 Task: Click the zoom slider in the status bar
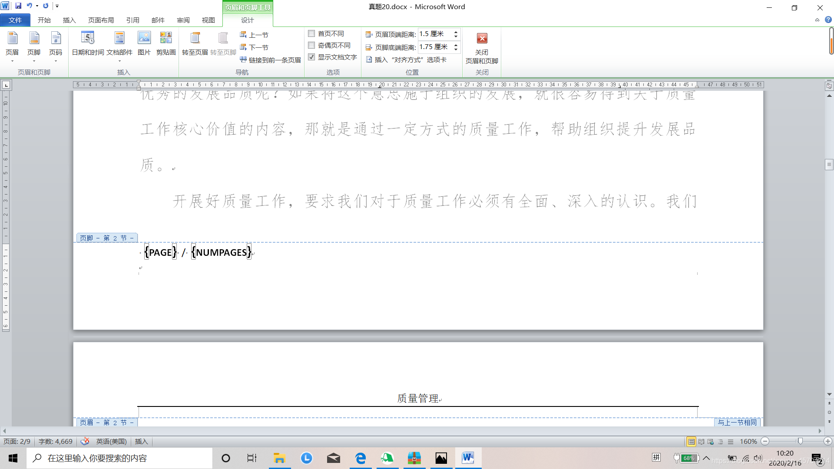[x=800, y=441]
